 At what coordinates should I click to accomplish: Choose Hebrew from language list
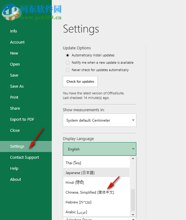[x=97, y=202]
